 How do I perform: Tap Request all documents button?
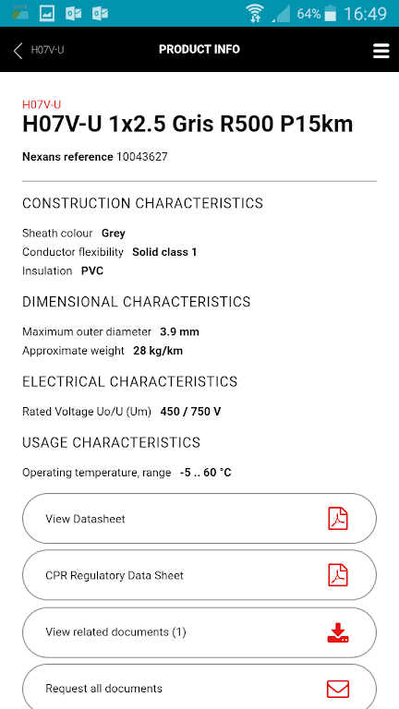(x=199, y=687)
